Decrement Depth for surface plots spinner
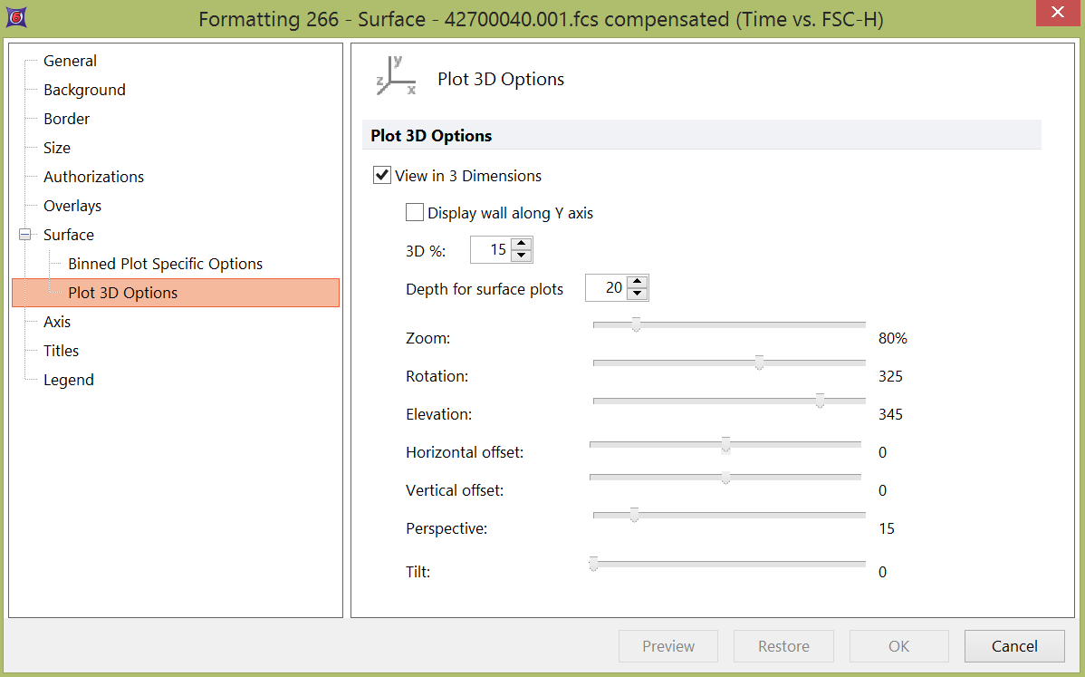The width and height of the screenshot is (1085, 677). pyautogui.click(x=638, y=295)
